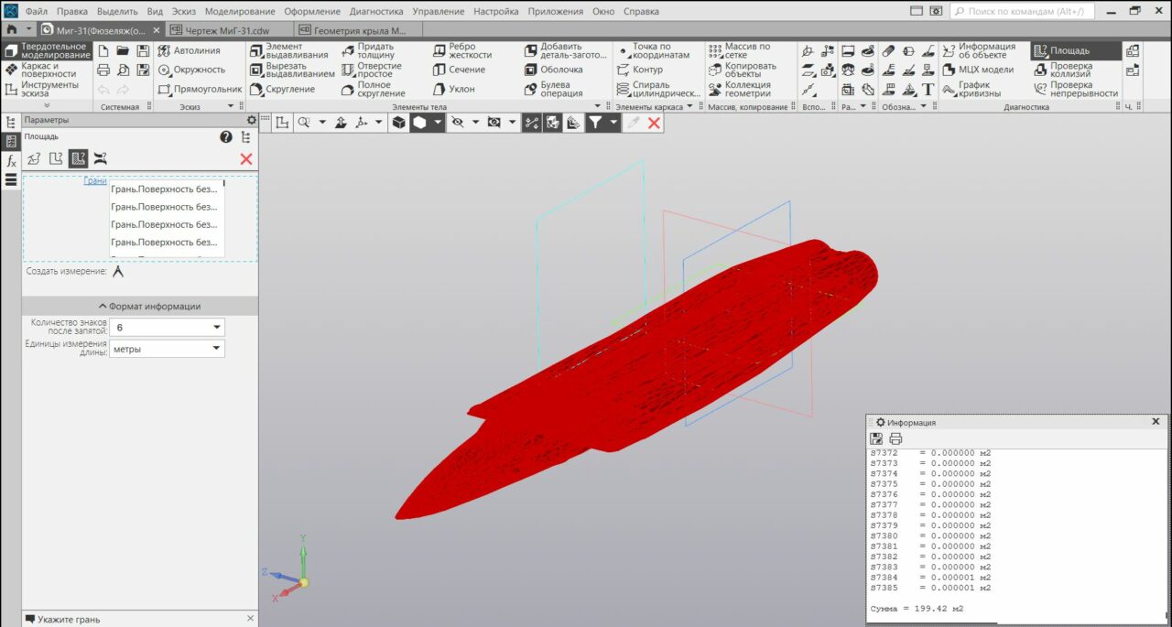The width and height of the screenshot is (1172, 627).
Task: Select the Окружность circle tool
Action: tap(191, 70)
